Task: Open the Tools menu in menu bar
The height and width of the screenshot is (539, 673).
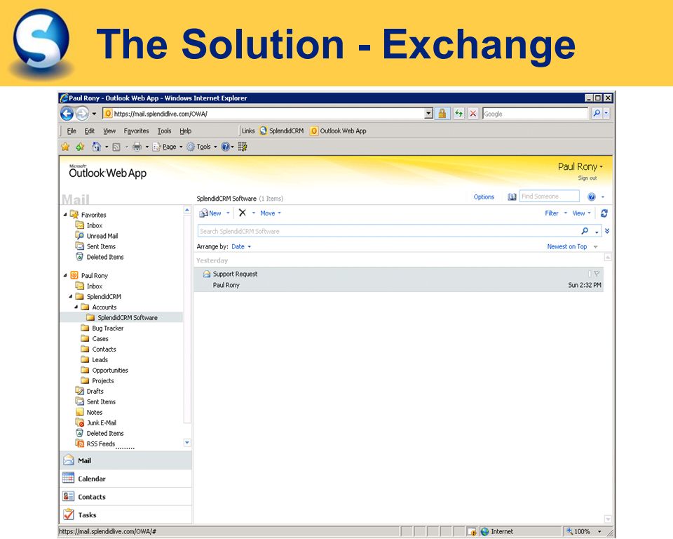Action: point(164,131)
